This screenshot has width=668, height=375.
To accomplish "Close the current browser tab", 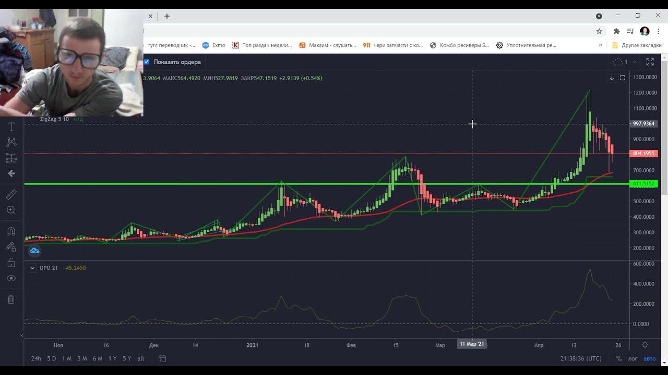I will pyautogui.click(x=150, y=16).
